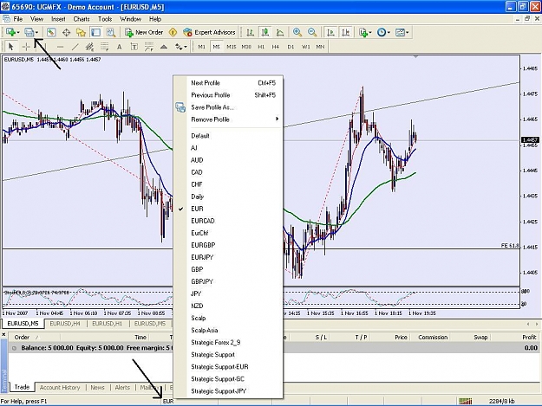Click the New Order button

(144, 32)
